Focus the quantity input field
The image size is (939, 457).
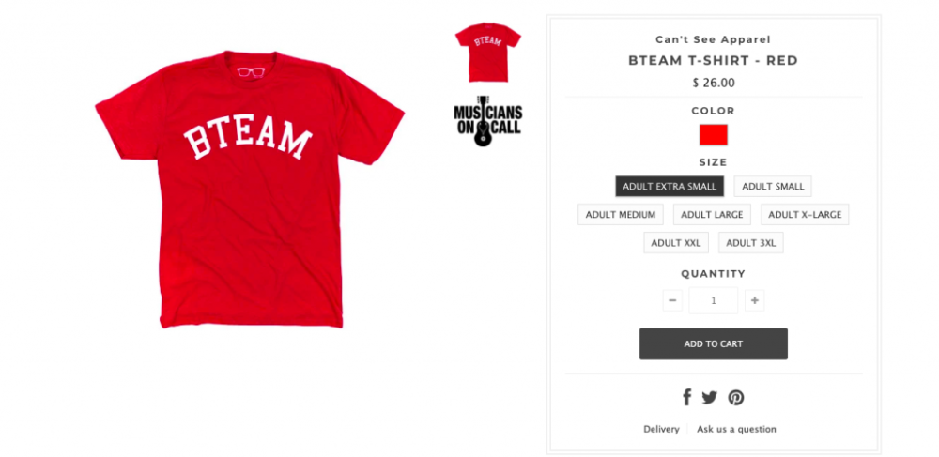click(714, 300)
